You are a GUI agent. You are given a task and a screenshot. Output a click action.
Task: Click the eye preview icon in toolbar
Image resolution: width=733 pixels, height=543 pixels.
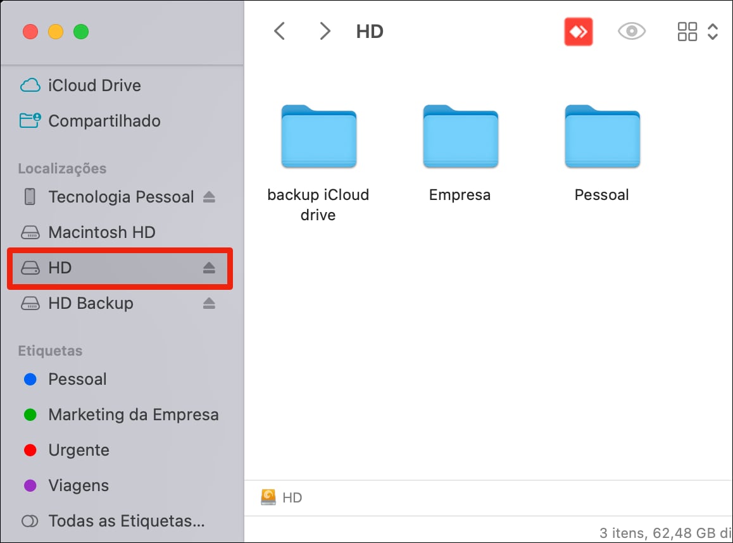(631, 32)
